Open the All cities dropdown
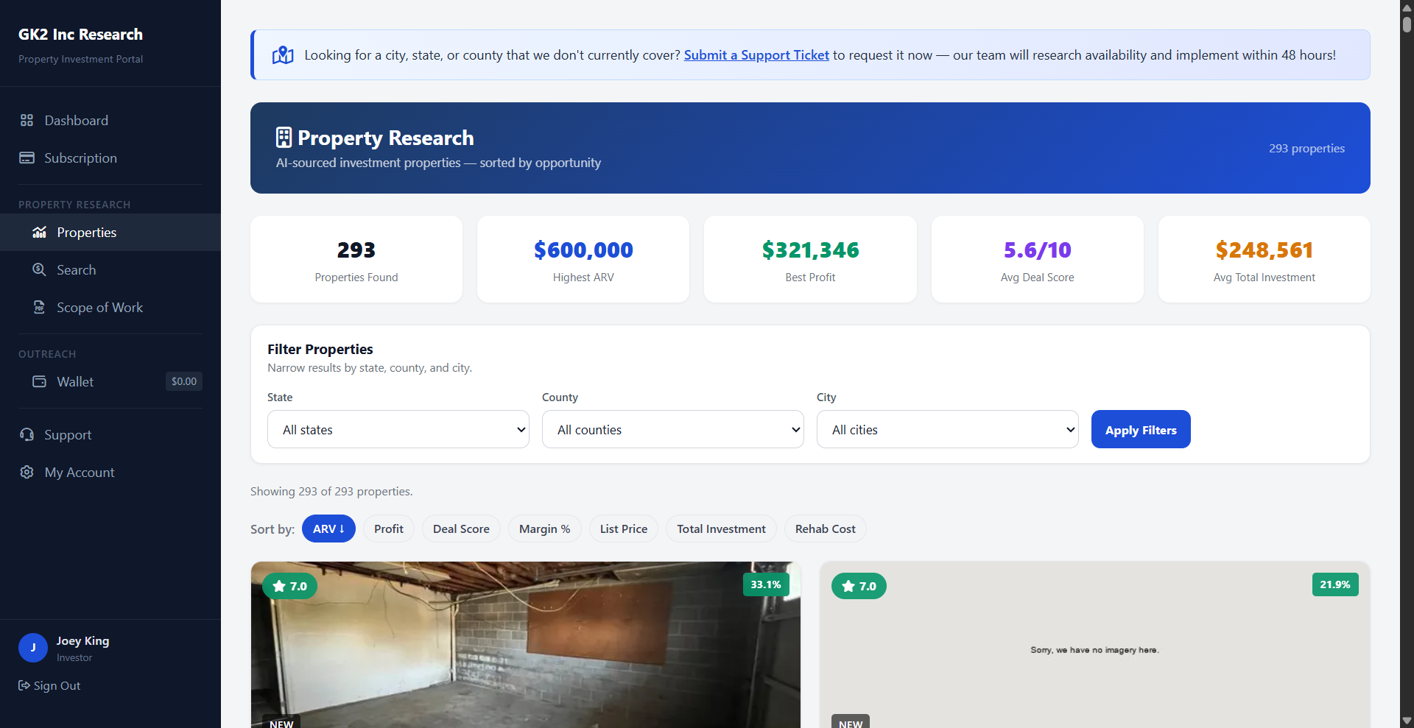Screen dimensions: 1414x728 click(x=947, y=429)
